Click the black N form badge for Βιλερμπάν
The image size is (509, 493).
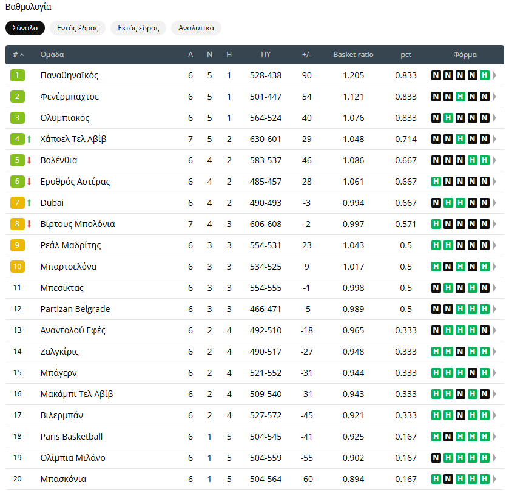(x=460, y=415)
